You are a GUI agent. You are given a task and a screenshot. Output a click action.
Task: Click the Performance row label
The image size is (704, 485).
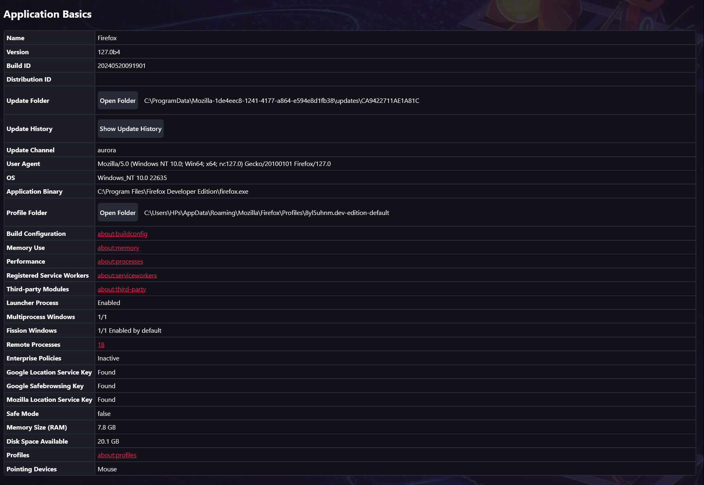point(26,262)
